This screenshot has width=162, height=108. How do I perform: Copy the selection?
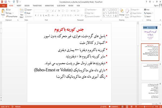click(x=9, y=13)
